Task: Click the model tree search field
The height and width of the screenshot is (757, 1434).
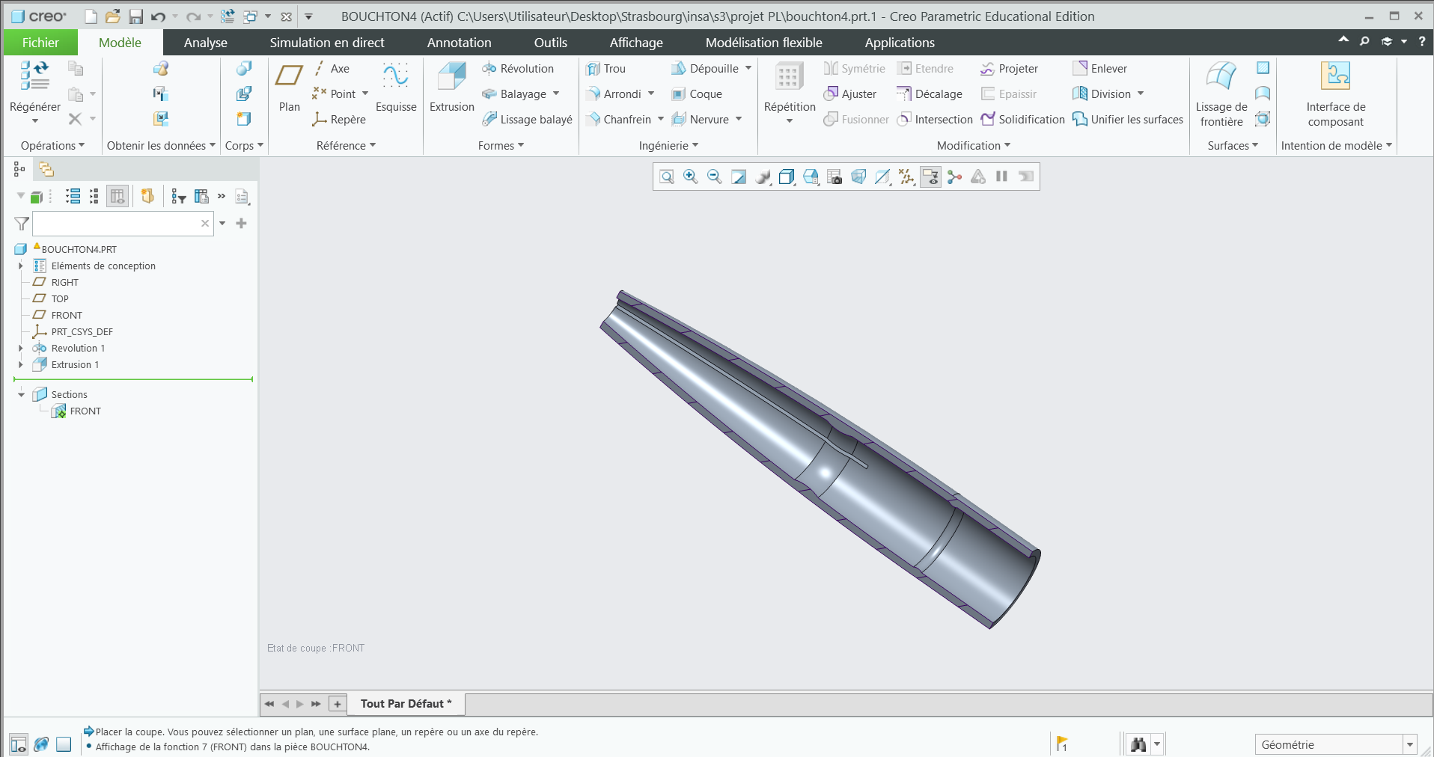Action: [116, 224]
